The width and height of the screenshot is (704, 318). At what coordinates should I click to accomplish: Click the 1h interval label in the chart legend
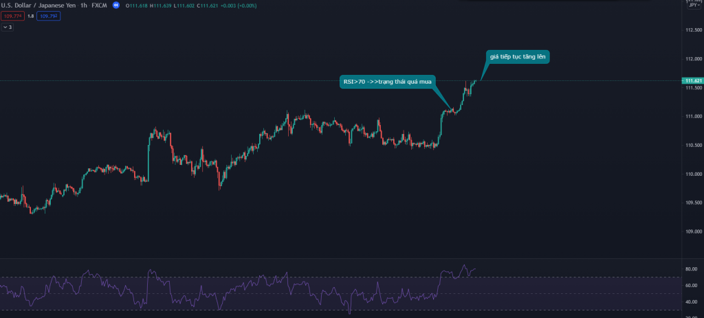(x=83, y=5)
